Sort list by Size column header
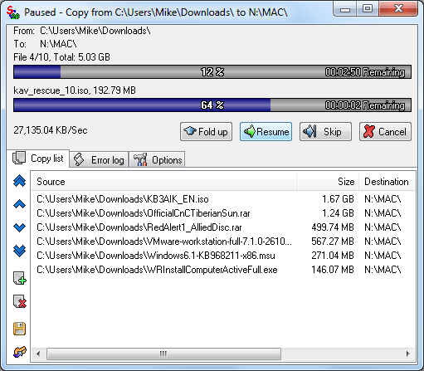The image size is (424, 371). 328,182
